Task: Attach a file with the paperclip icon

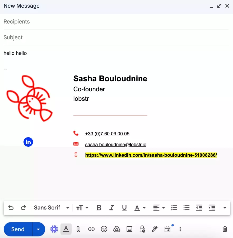Action: (78, 229)
